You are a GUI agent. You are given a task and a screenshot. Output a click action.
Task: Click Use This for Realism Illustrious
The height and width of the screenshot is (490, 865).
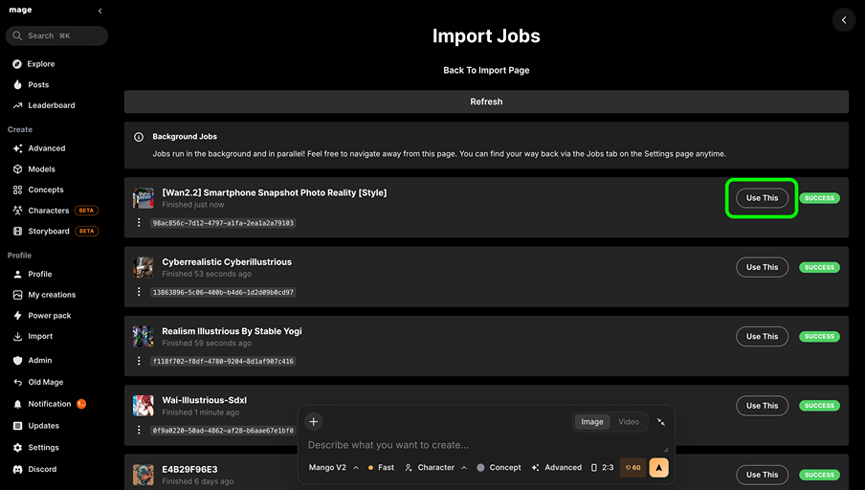(x=762, y=337)
